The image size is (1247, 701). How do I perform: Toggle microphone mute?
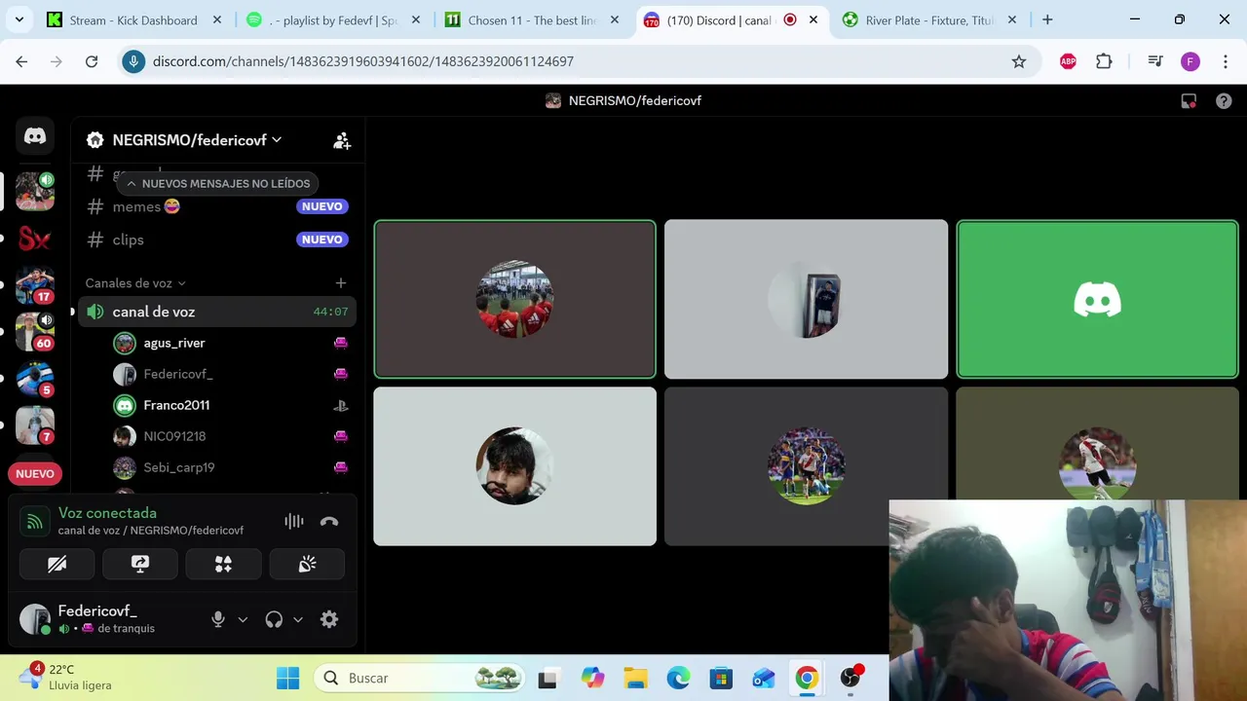218,619
